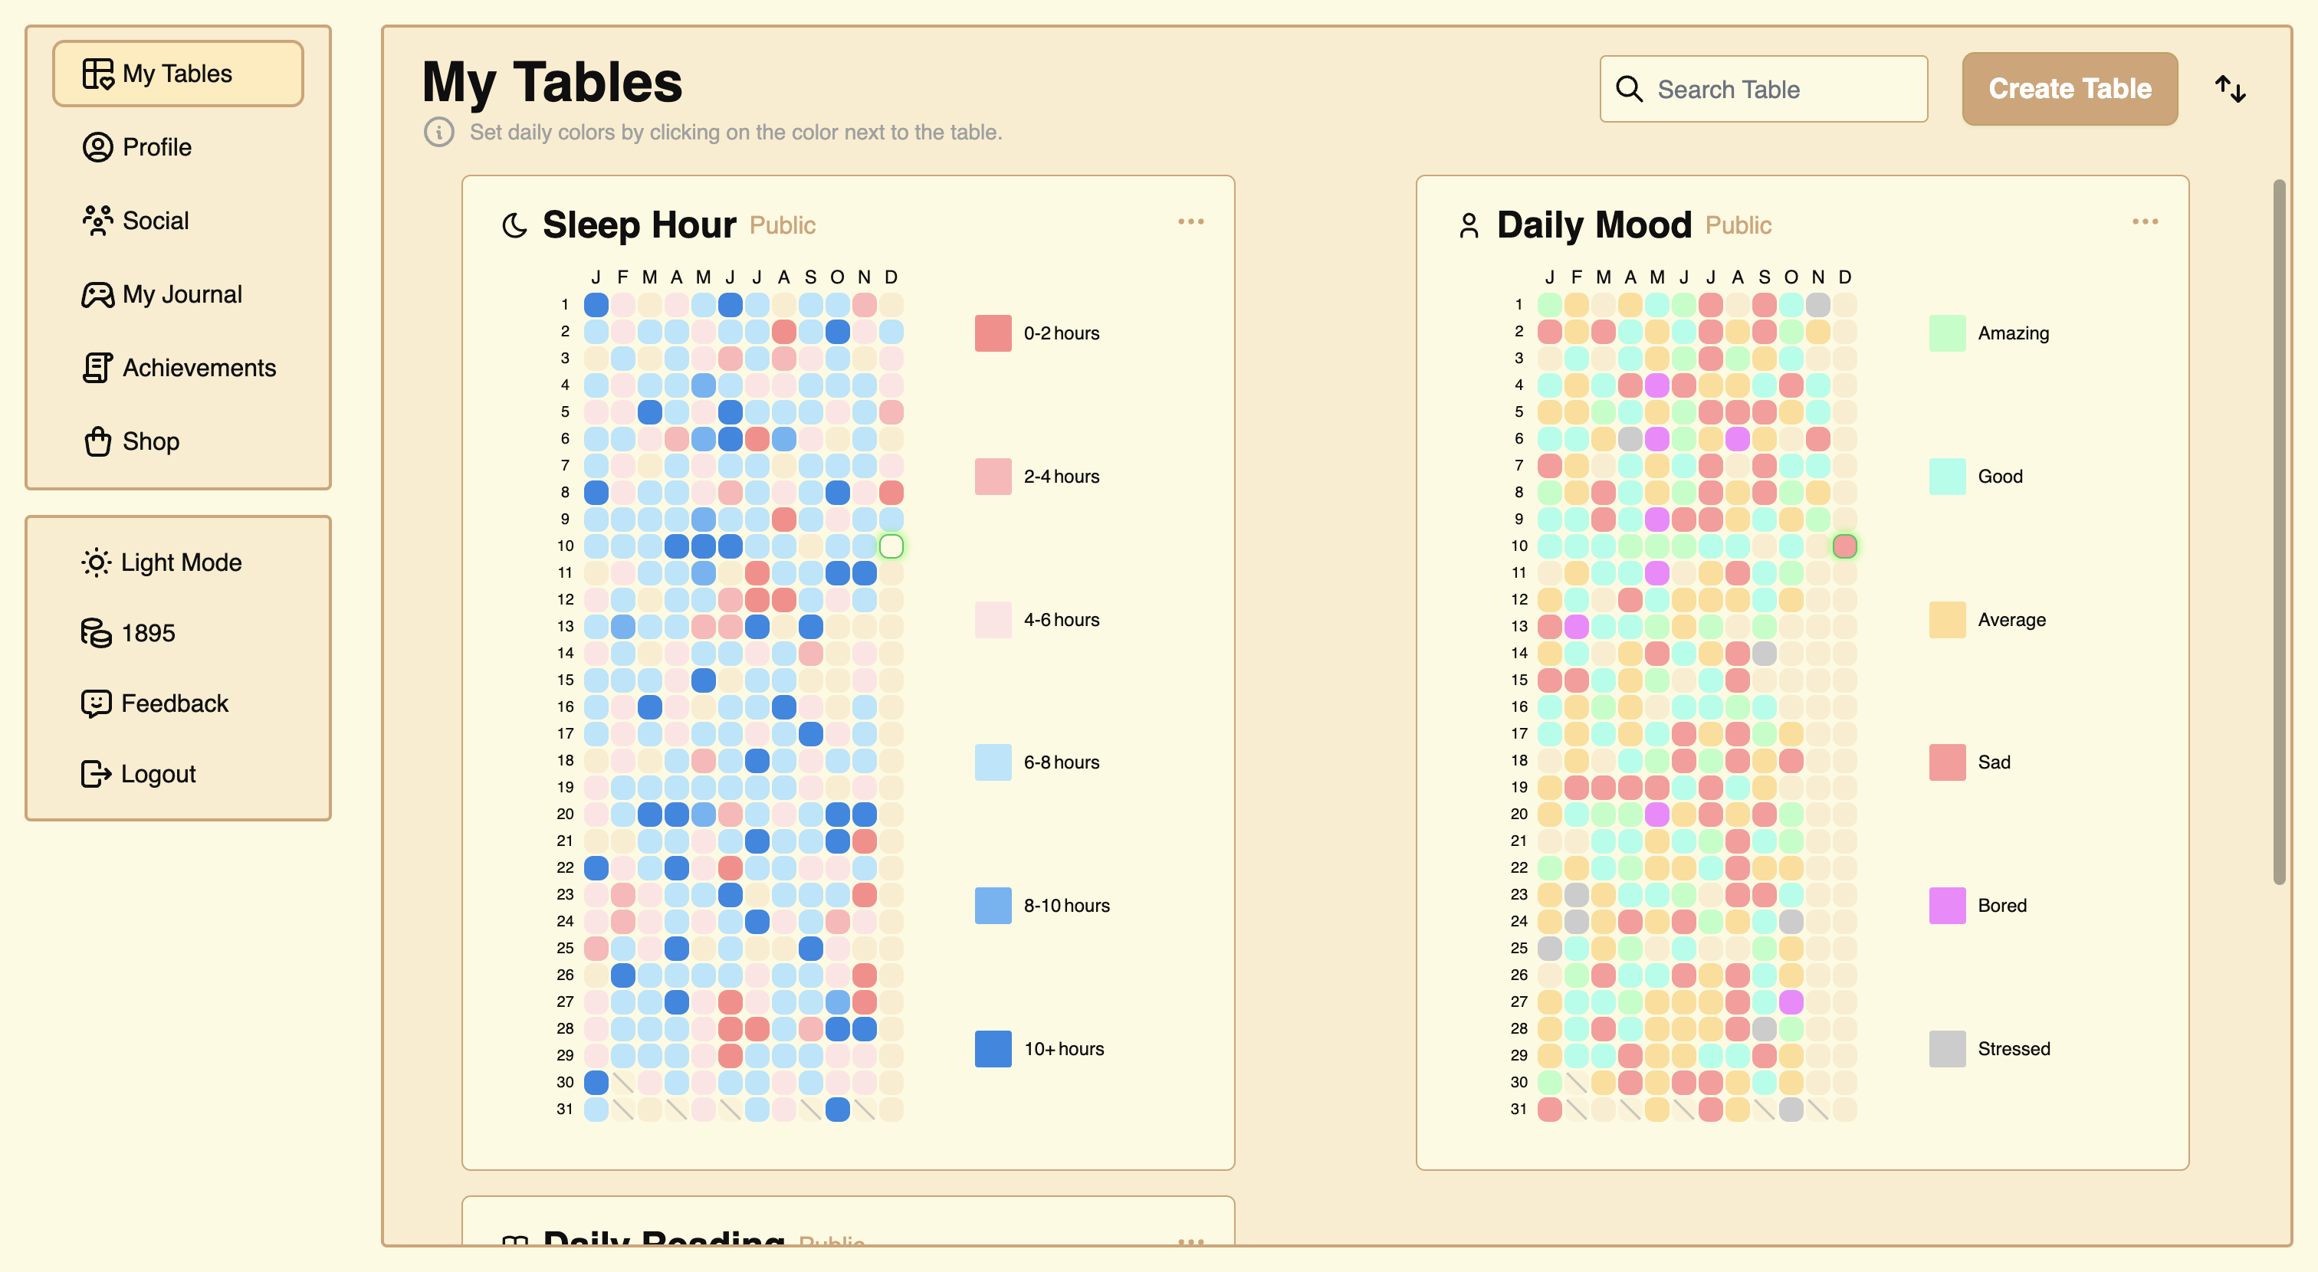Pick the Bored mood color swatch

[1946, 905]
